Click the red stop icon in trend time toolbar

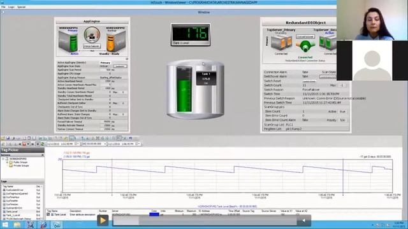[24, 144]
